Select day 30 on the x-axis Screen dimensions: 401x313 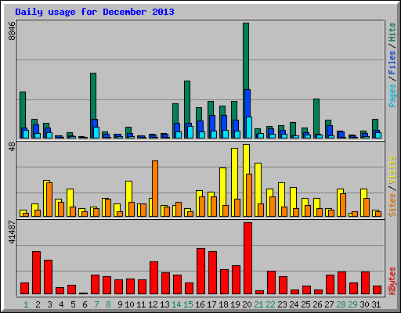[x=364, y=304]
